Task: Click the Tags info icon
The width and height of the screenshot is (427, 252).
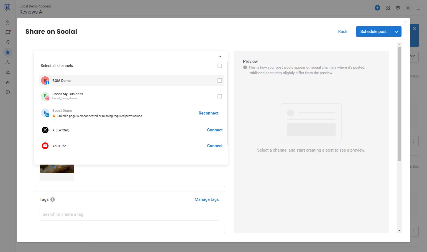Action: click(53, 199)
